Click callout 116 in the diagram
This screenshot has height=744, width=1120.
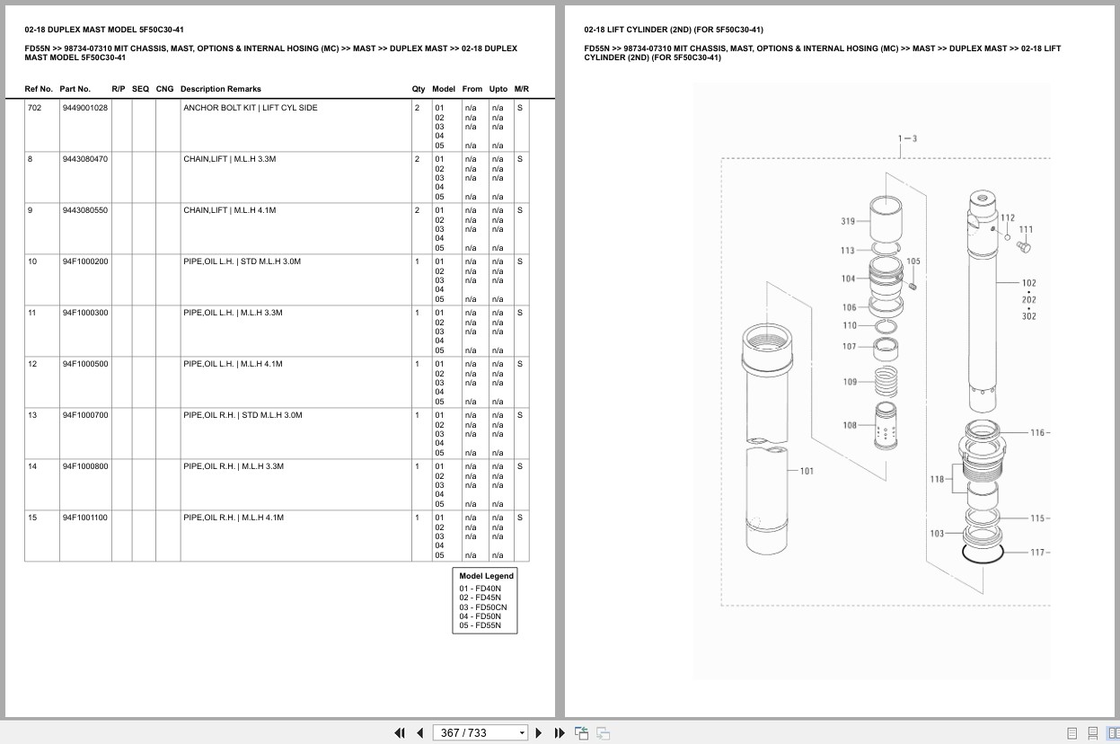tap(1038, 432)
